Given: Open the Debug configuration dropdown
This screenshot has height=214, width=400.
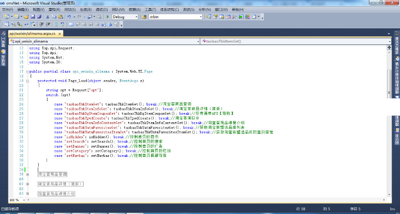Looking at the screenshot, I should coord(136,17).
